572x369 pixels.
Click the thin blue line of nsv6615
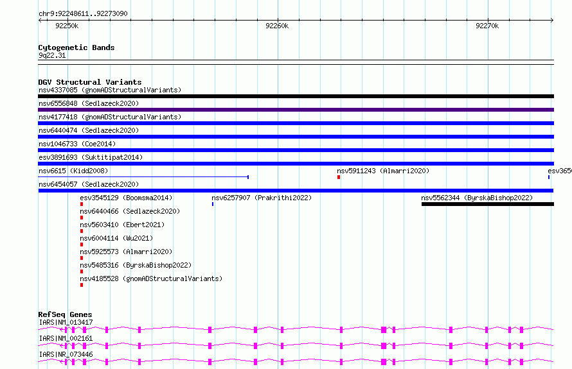click(x=143, y=177)
